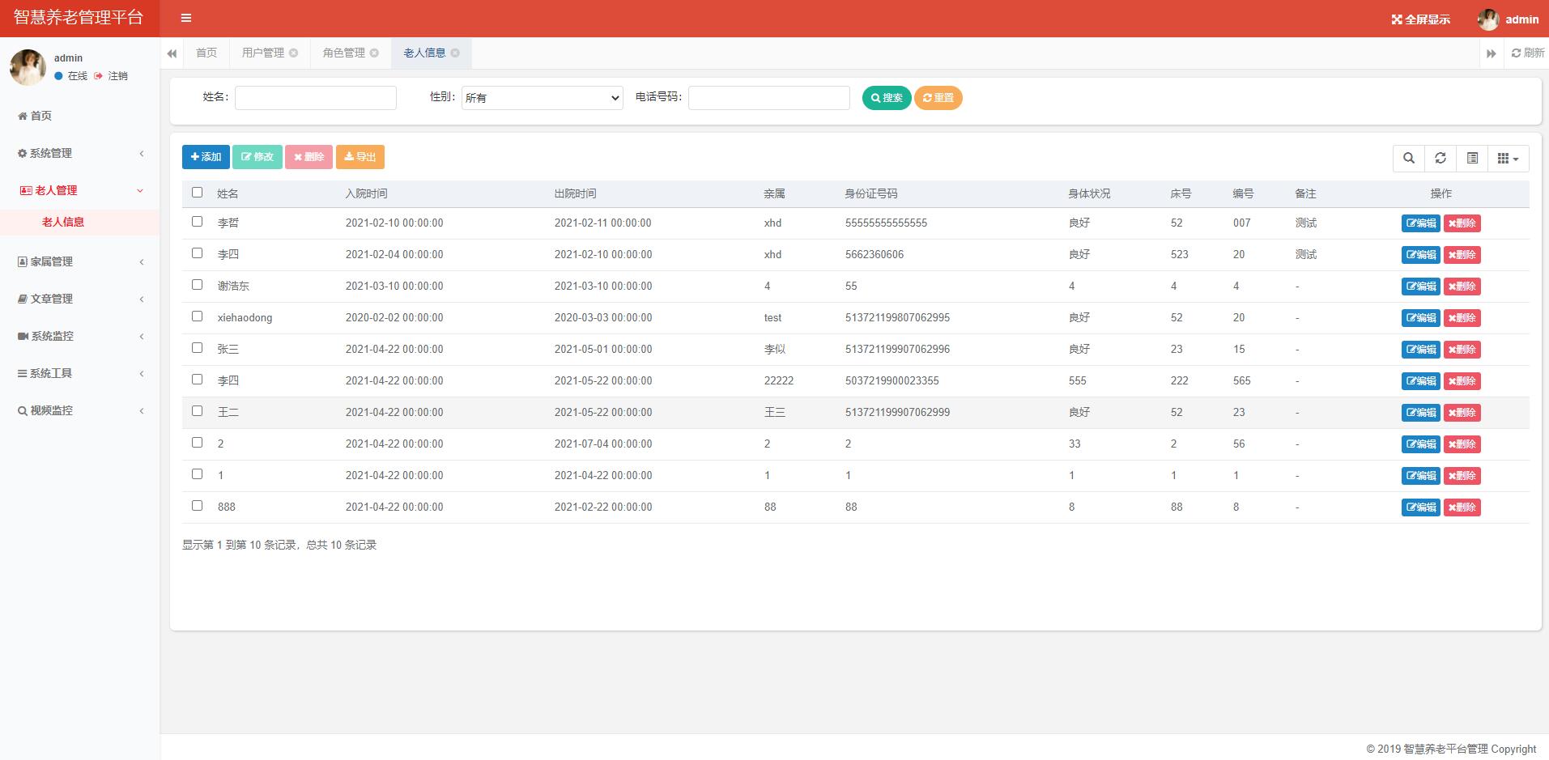
Task: Expand the 视频监控 sidebar menu
Action: (79, 410)
